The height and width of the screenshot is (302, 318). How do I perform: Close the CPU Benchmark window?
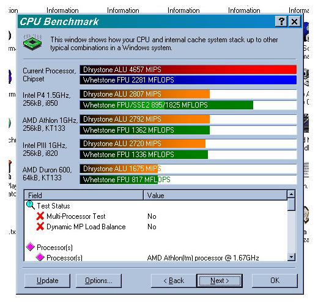294,21
